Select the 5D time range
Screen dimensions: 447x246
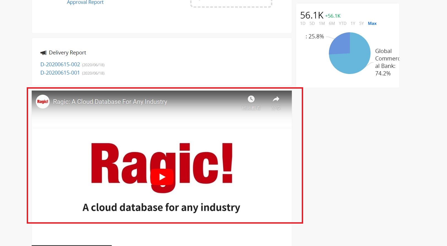tap(312, 23)
